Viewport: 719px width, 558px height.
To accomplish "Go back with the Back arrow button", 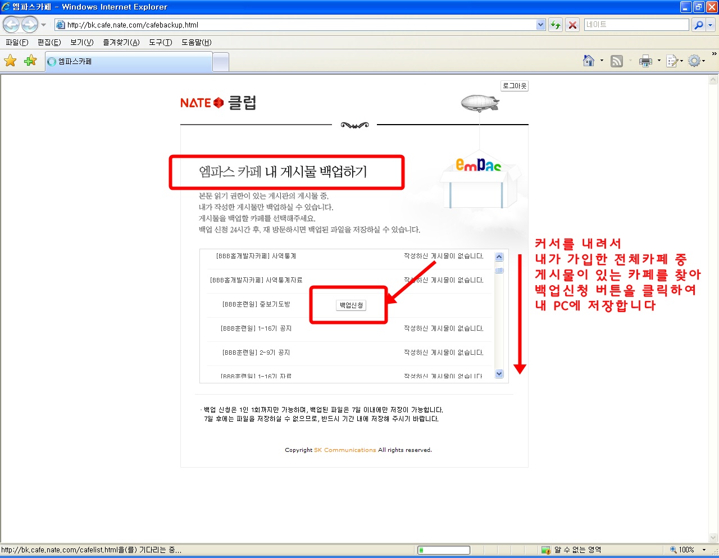I will click(x=11, y=25).
